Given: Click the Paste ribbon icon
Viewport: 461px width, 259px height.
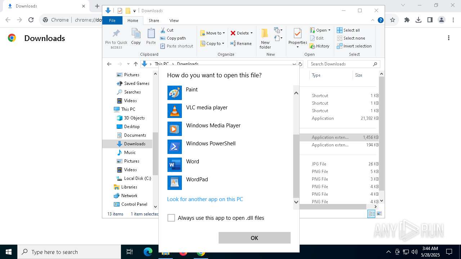Looking at the screenshot, I should [151, 37].
